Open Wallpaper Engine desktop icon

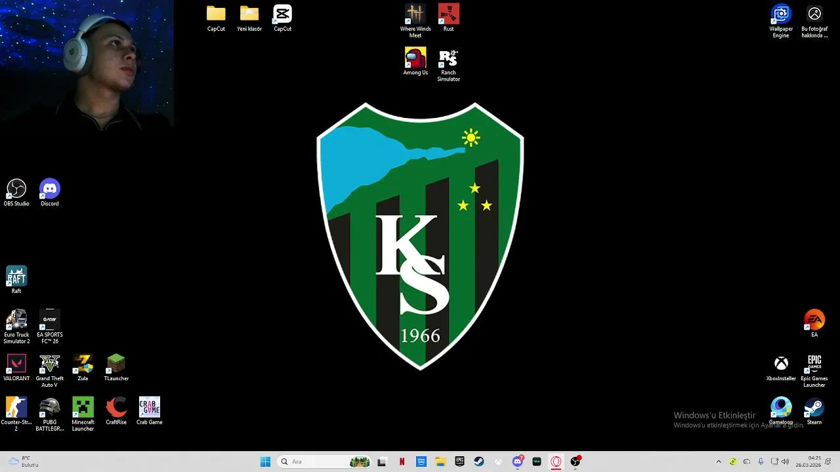tap(781, 21)
